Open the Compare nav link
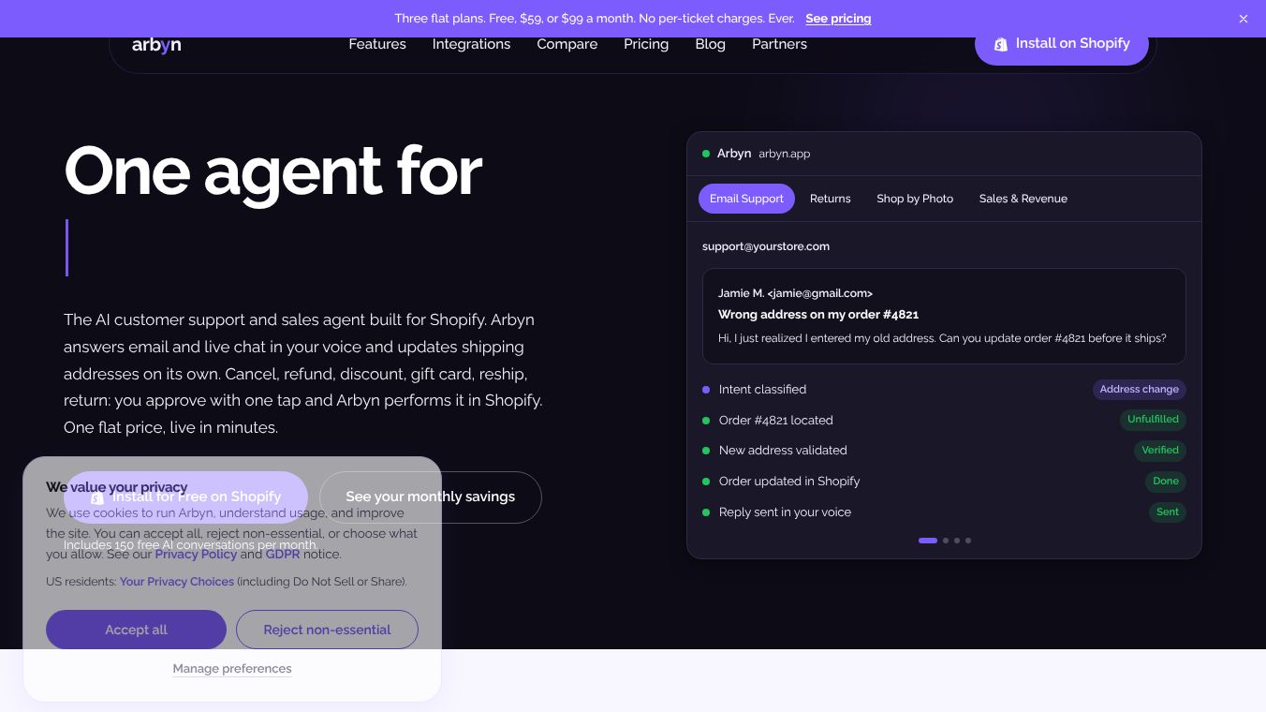The image size is (1266, 712). [567, 44]
